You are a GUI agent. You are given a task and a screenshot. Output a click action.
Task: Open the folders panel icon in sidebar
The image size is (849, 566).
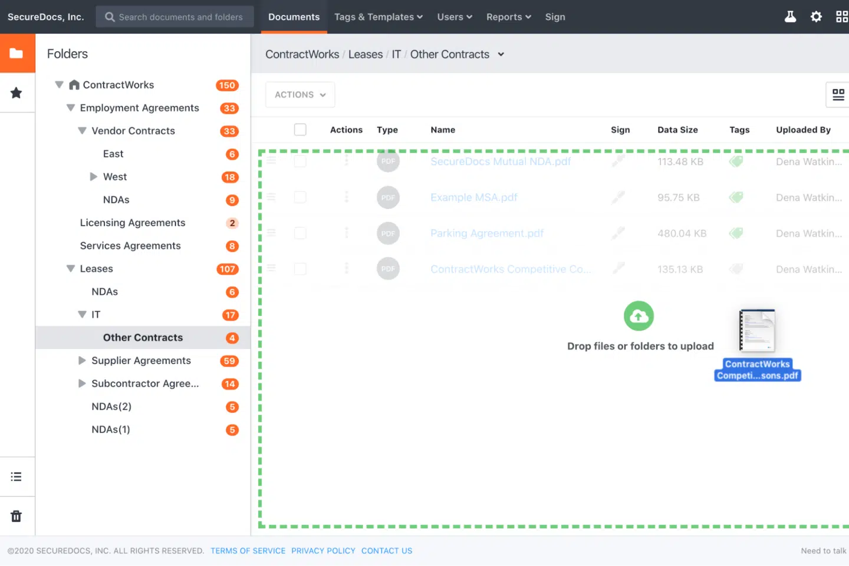pos(17,54)
